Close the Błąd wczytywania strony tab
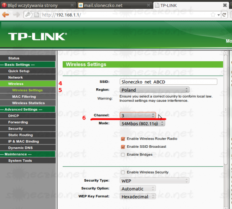The height and width of the screenshot is (209, 232). click(x=72, y=5)
